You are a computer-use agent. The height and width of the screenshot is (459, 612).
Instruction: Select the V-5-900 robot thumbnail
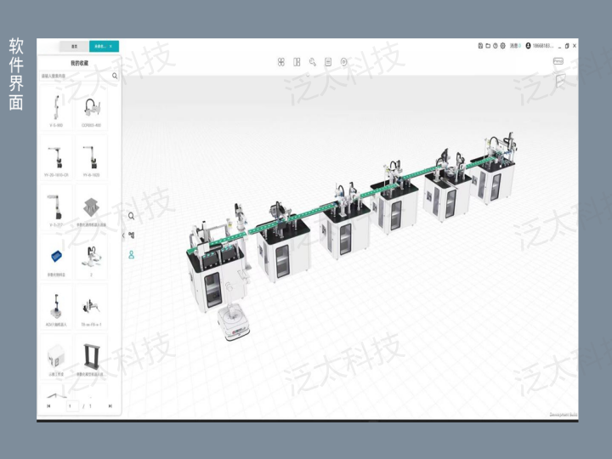click(x=54, y=110)
